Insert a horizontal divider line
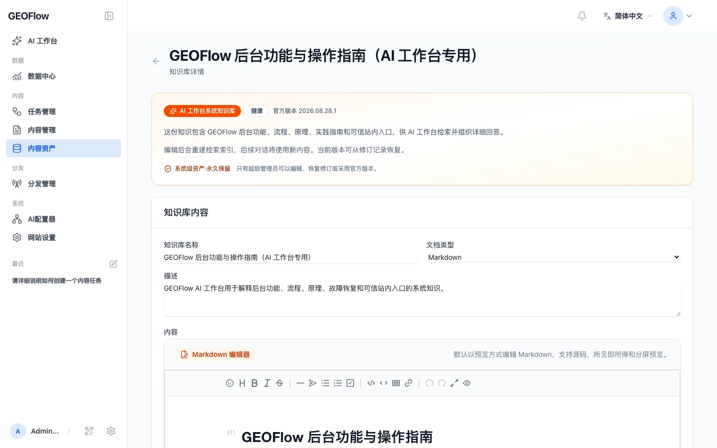The width and height of the screenshot is (717, 448). click(x=300, y=383)
